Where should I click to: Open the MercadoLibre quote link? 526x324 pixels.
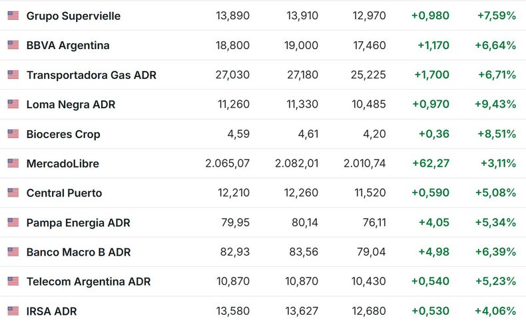click(x=63, y=164)
